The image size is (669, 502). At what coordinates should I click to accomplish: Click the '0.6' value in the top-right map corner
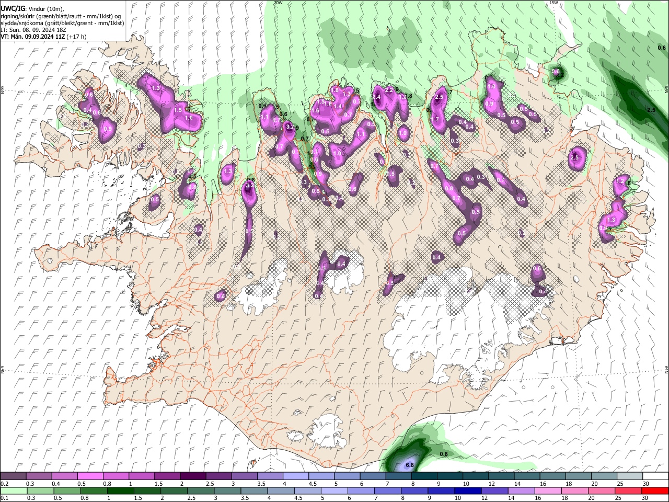tap(662, 48)
